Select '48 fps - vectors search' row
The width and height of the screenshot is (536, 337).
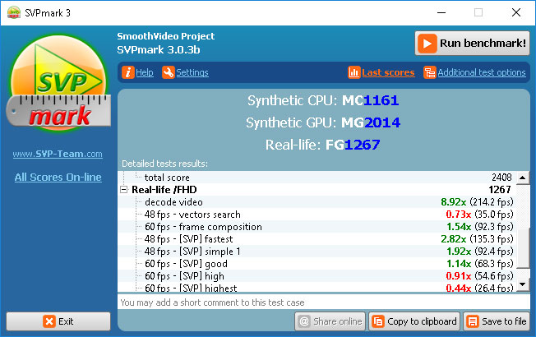coord(317,215)
